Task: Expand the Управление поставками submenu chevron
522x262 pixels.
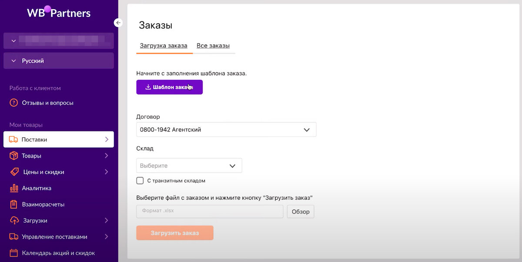Action: coord(107,237)
